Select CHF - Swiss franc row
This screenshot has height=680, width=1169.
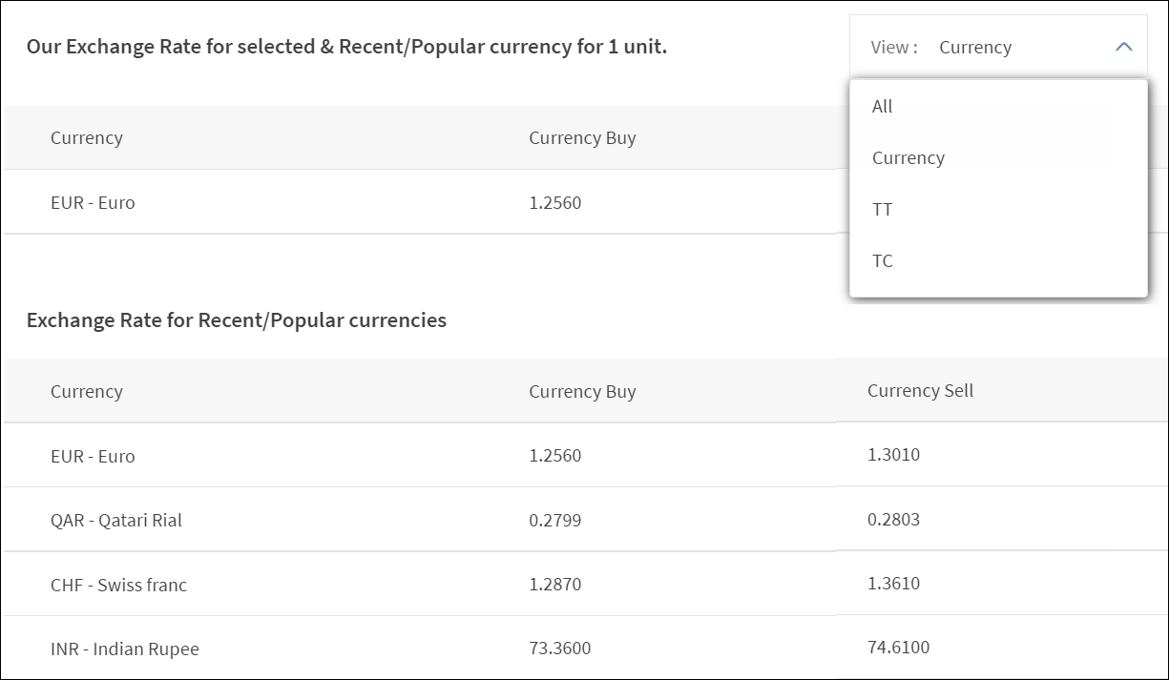point(118,586)
